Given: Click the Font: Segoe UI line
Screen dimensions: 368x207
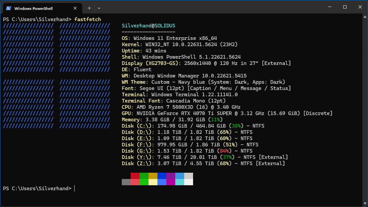Looking at the screenshot, I should pyautogui.click(x=206, y=88).
